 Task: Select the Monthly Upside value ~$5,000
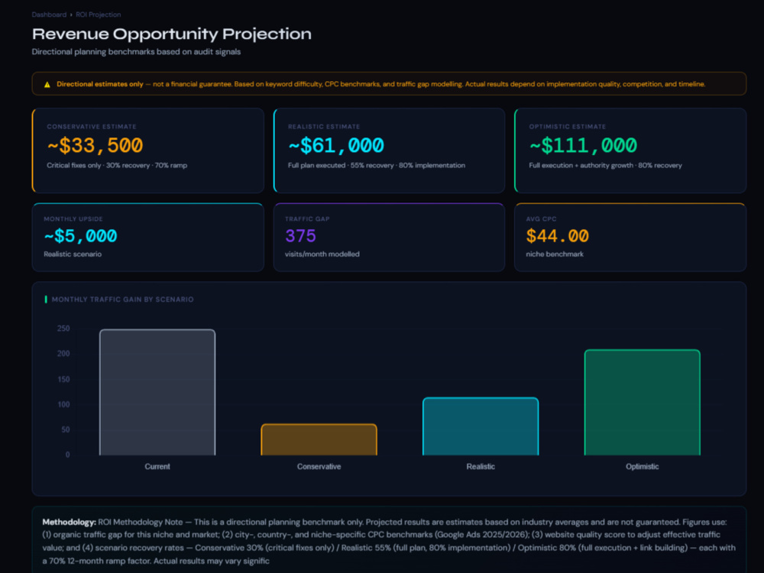pos(80,236)
